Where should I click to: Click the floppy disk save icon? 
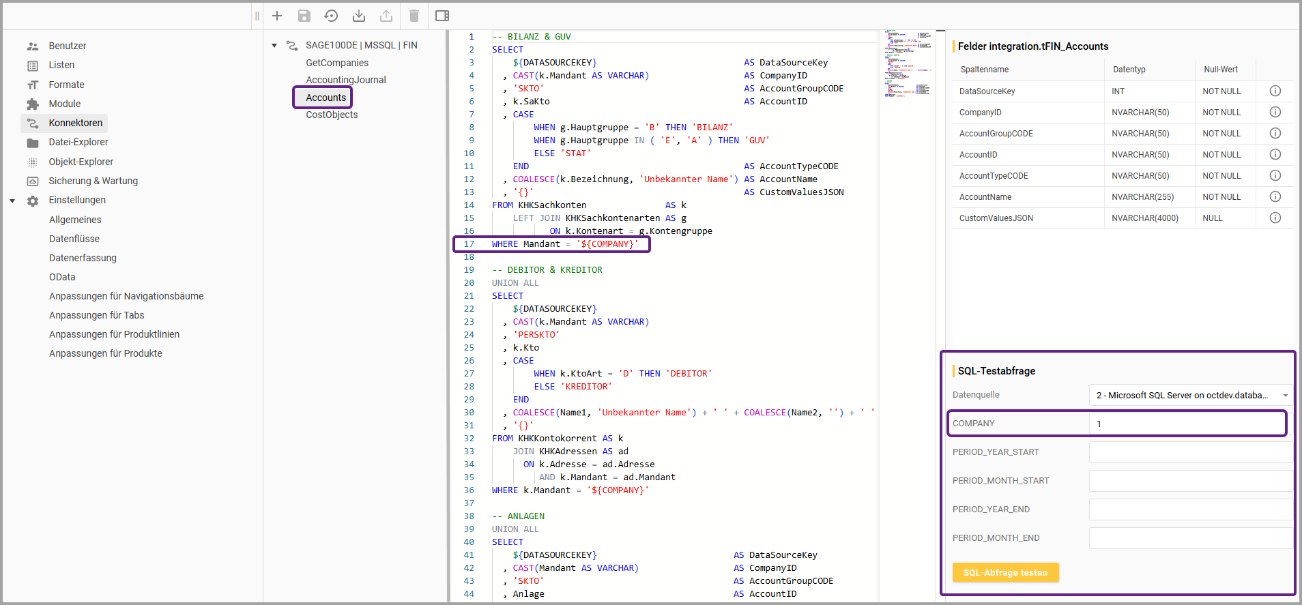[x=304, y=16]
